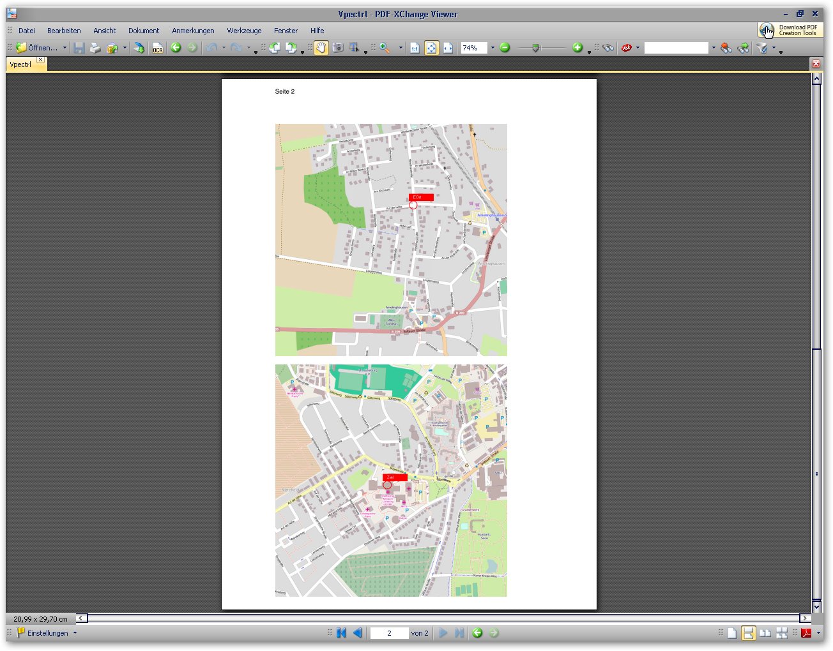
Task: Click the find next binoculars icon
Action: [743, 48]
